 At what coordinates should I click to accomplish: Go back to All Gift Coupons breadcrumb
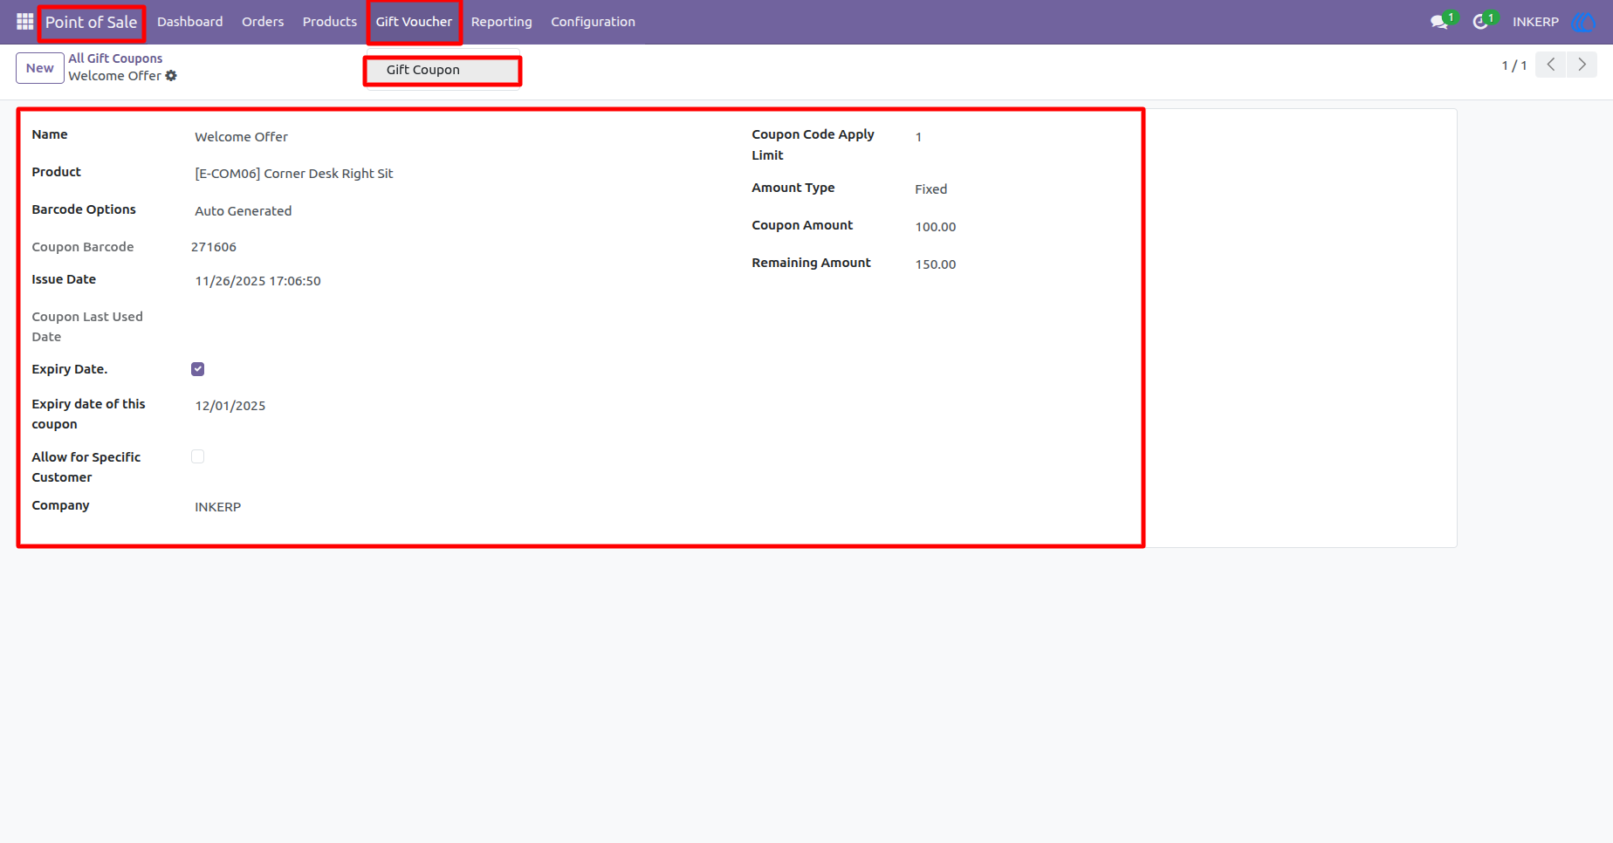click(115, 58)
